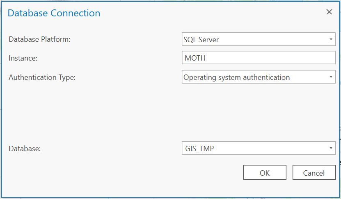Click the GIS_TMP database value
The image size is (341, 199).
199,149
